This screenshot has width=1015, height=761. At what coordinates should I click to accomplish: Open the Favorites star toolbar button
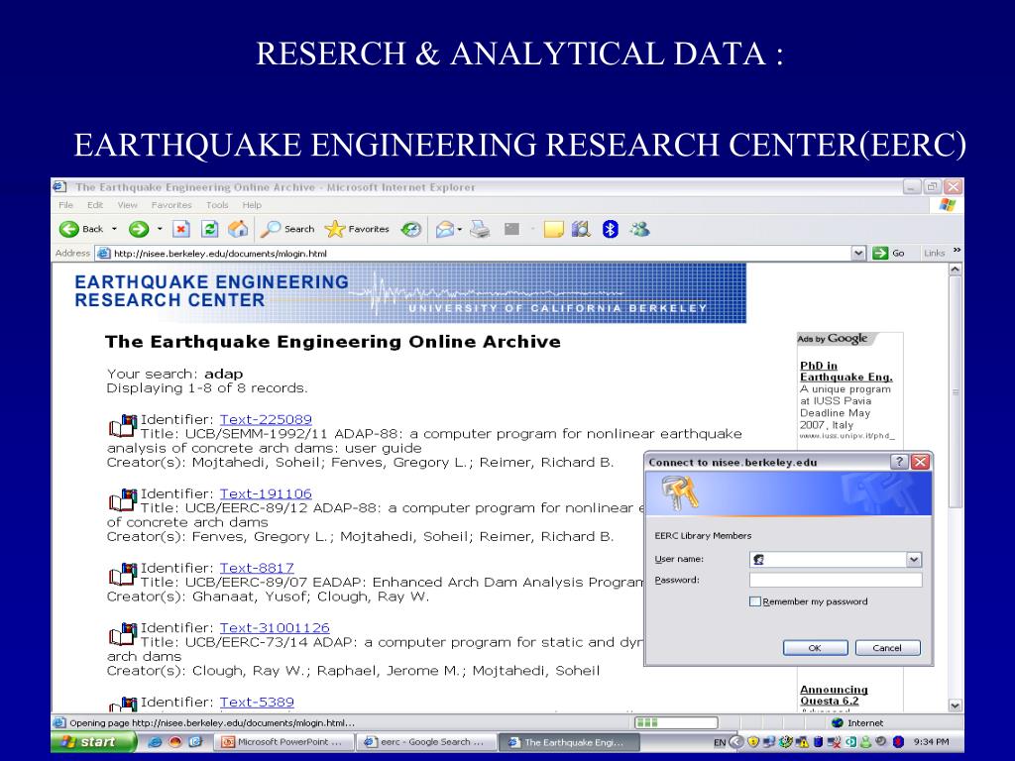[x=357, y=229]
